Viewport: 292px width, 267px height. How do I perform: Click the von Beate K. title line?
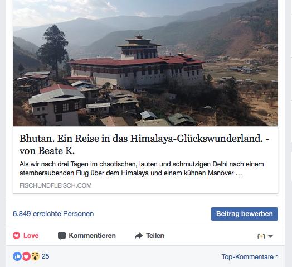(x=47, y=151)
